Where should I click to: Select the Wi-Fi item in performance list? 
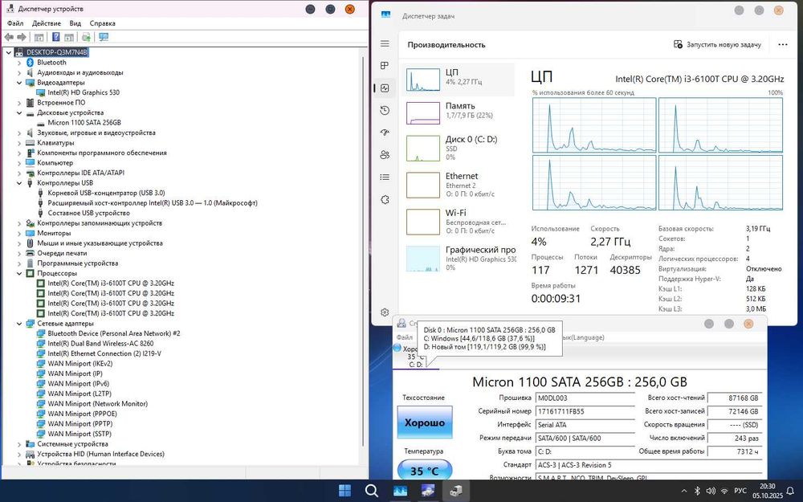(x=458, y=222)
